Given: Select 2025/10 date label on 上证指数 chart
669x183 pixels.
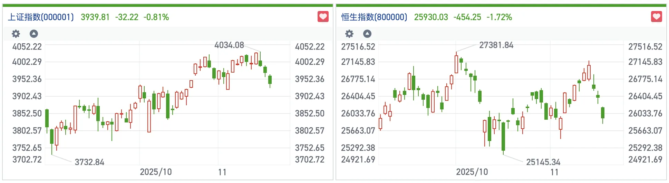Looking at the screenshot, I should coord(156,172).
